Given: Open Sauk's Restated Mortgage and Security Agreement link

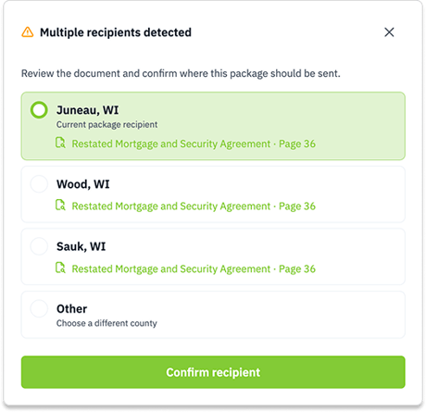Looking at the screenshot, I should tap(194, 268).
